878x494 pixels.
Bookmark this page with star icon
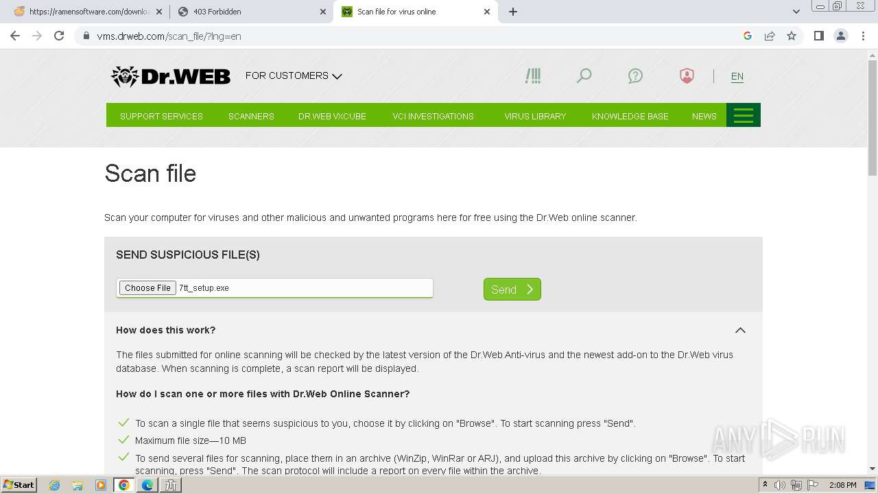[792, 36]
